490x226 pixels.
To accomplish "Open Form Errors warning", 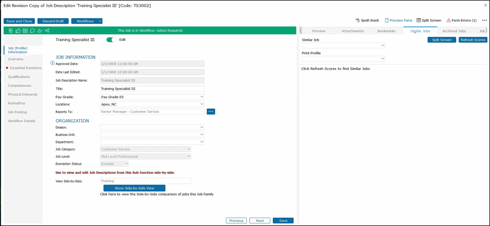I will (x=461, y=20).
